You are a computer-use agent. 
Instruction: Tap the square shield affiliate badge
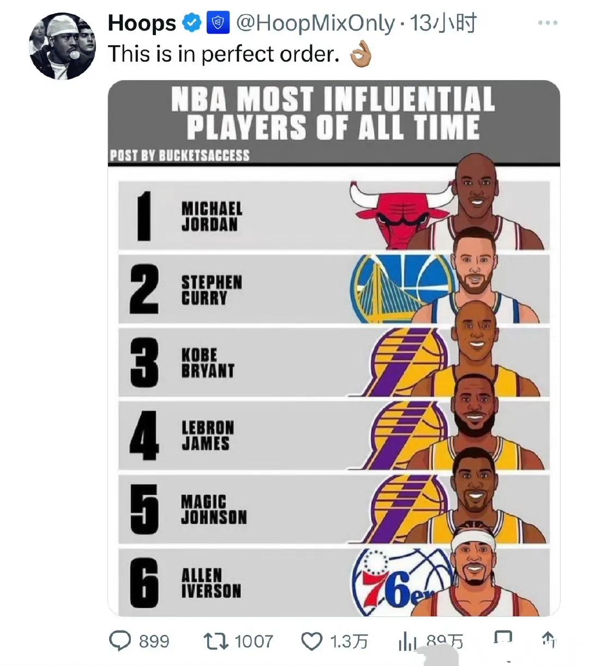217,23
